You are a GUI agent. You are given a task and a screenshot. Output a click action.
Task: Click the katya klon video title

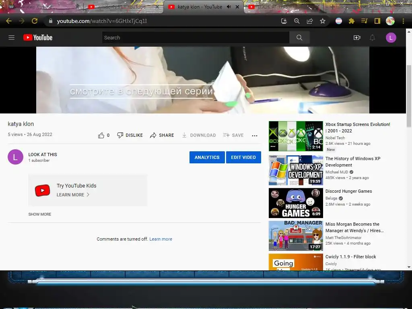pos(21,124)
